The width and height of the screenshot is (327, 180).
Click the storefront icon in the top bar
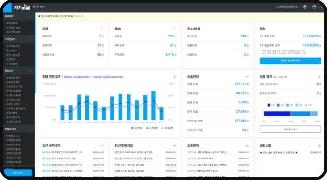pos(314,7)
